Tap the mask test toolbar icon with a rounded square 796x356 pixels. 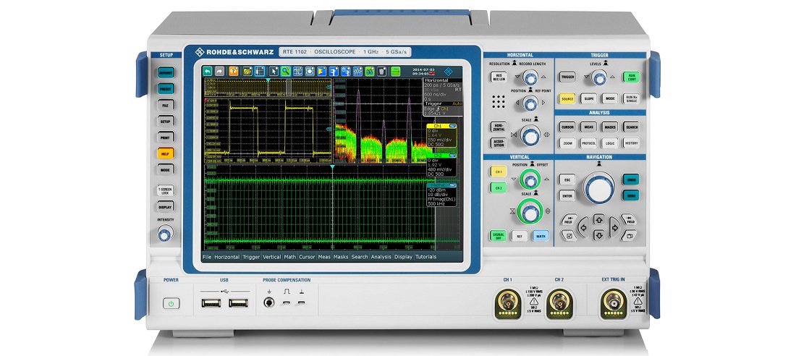(310, 71)
